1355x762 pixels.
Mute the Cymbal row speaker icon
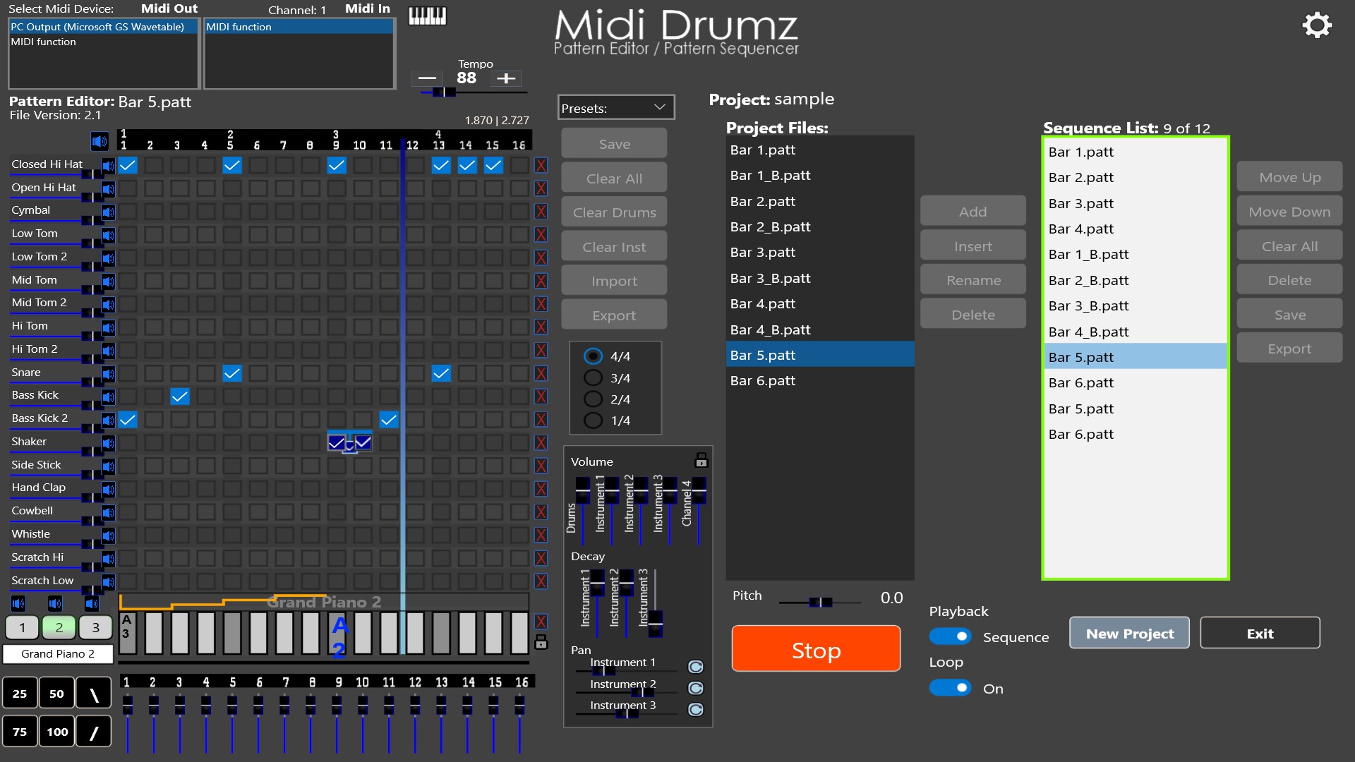point(108,212)
